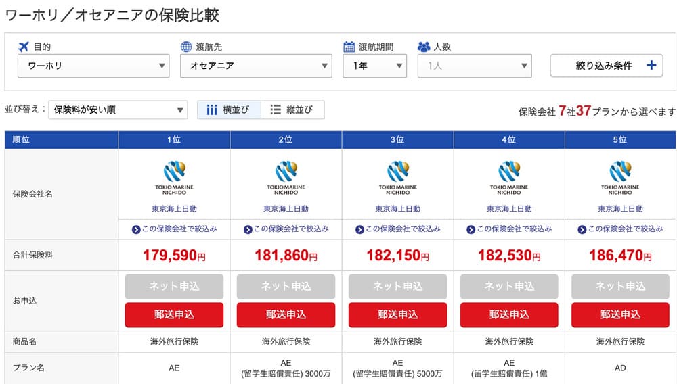The height and width of the screenshot is (384, 677).
Task: Click the plan name AD in 5位 column
Action: tap(620, 368)
